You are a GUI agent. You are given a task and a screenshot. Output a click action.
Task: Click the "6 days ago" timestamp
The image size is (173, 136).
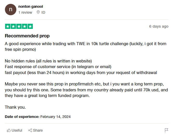159,26
